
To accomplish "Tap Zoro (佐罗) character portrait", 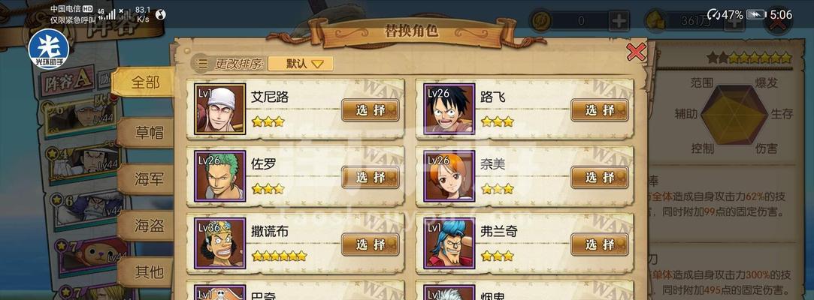I will click(x=219, y=176).
